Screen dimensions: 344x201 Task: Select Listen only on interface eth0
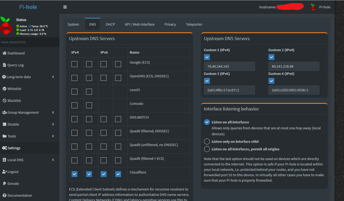coord(207,141)
